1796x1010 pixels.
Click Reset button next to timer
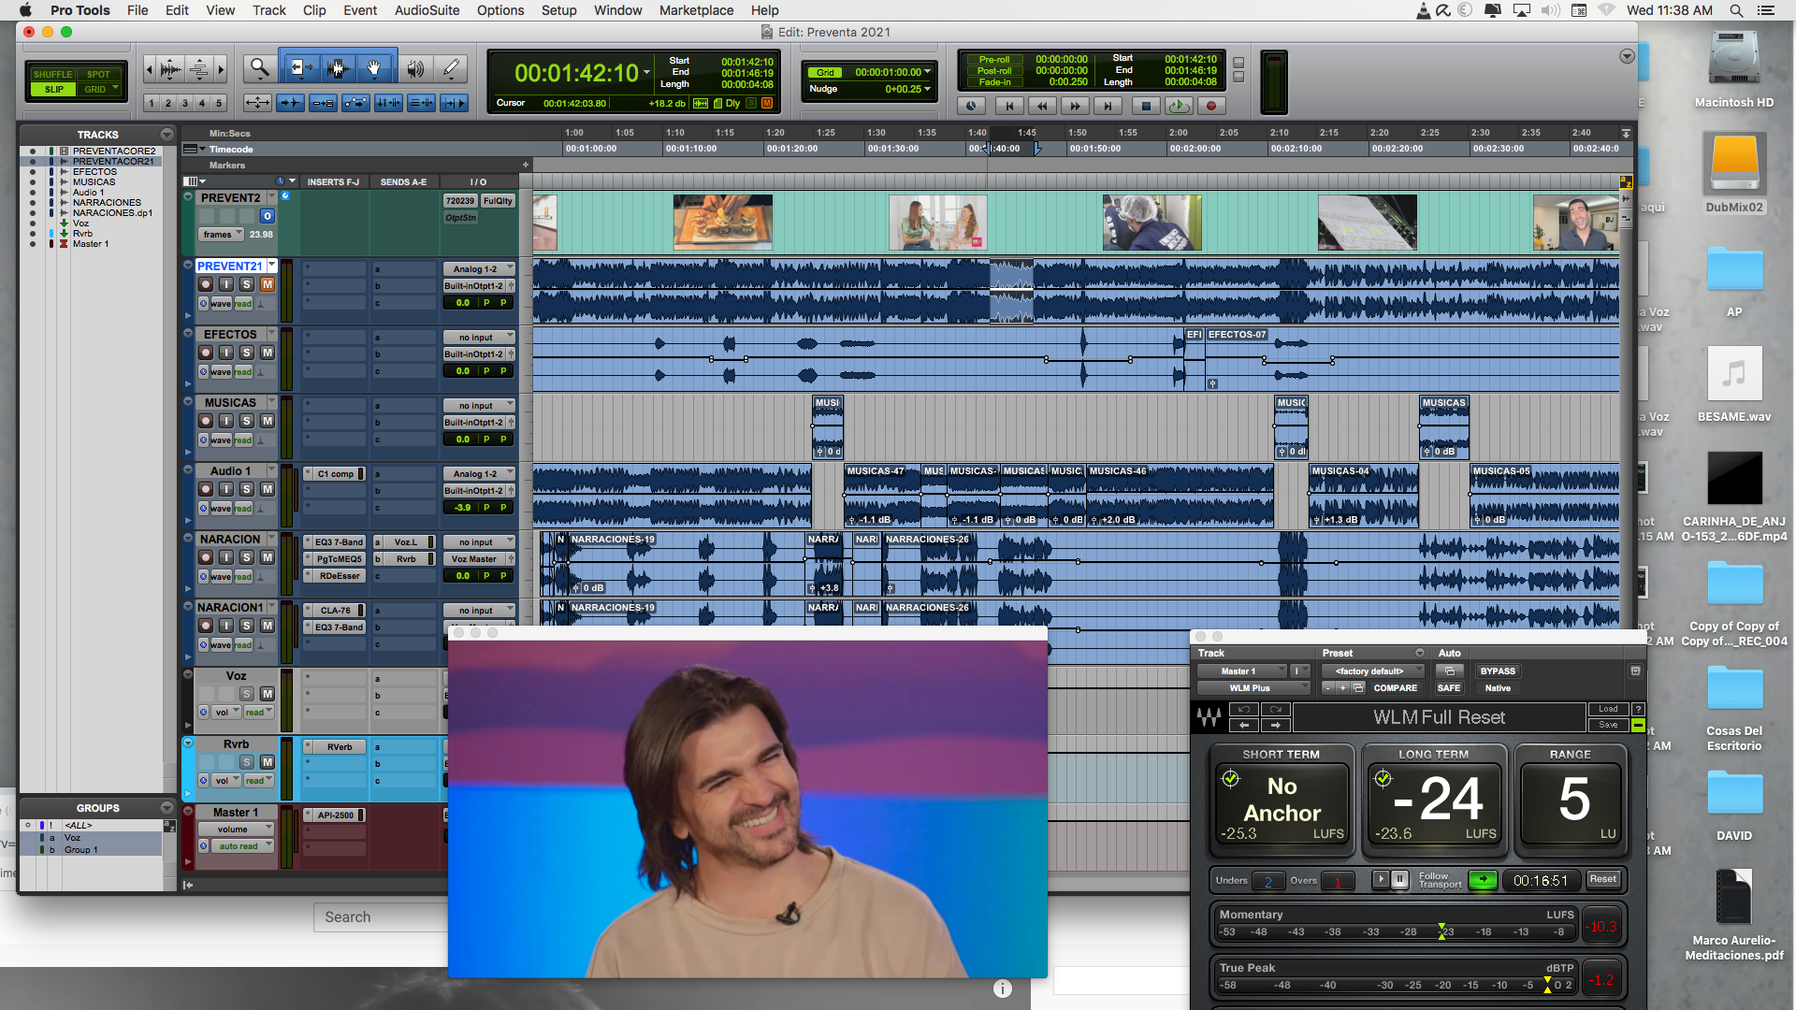(1602, 879)
